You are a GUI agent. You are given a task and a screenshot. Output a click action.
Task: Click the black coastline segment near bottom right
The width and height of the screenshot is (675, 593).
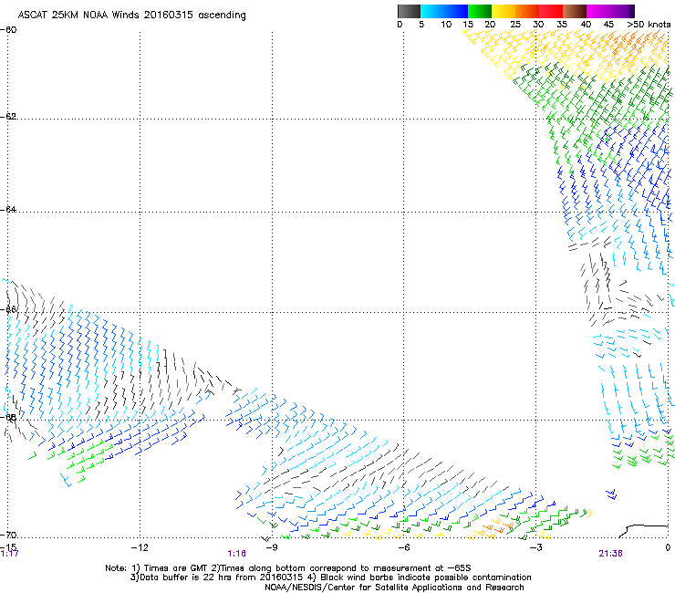point(643,531)
